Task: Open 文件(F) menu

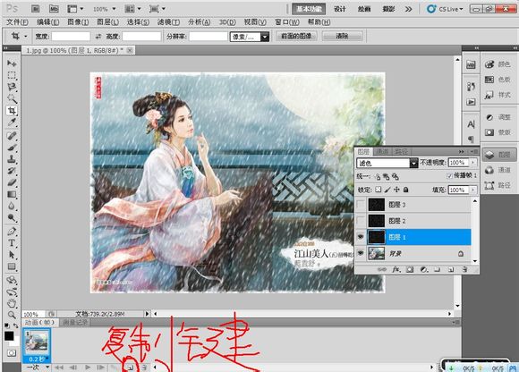Action: point(17,22)
